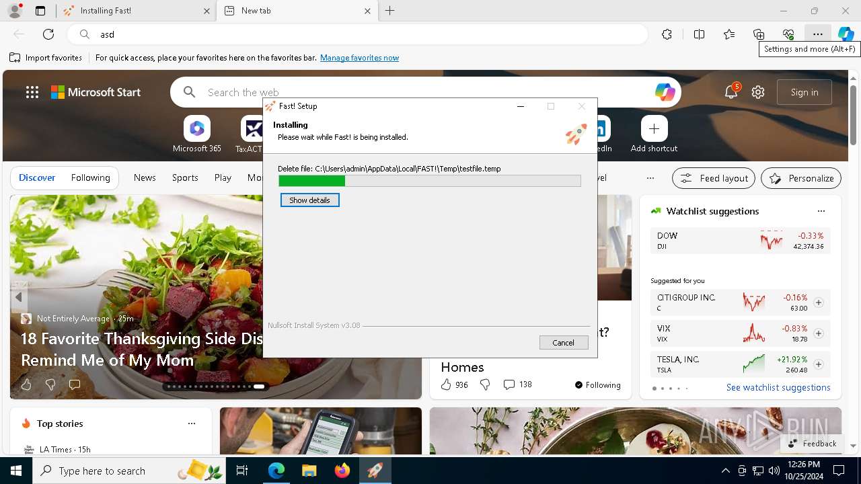This screenshot has height=484, width=861.
Task: Click the Microsoft Start logo
Action: [x=96, y=92]
